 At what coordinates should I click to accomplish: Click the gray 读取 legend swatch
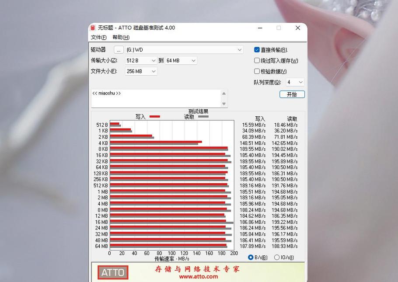pos(203,116)
